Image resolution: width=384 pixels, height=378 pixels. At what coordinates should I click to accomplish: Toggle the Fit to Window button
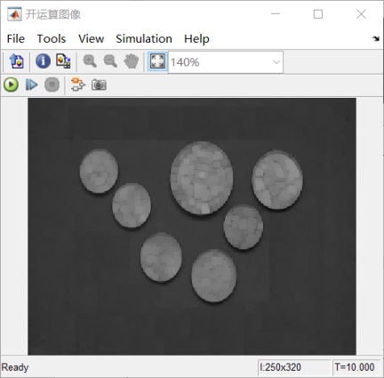[x=157, y=61]
